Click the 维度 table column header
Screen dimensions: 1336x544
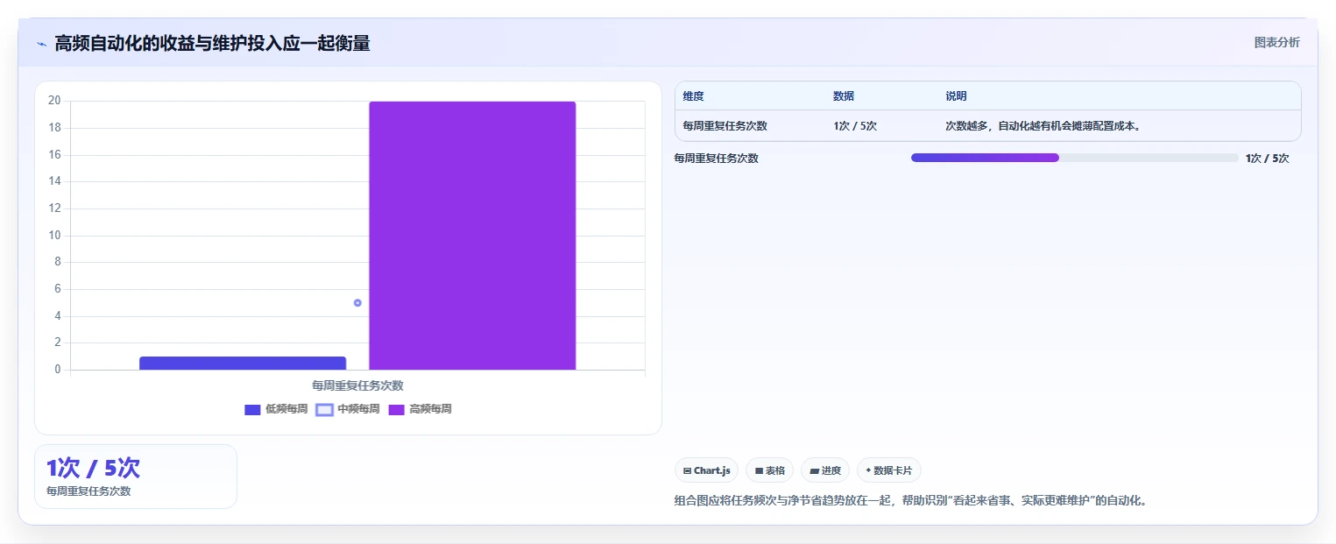[694, 96]
